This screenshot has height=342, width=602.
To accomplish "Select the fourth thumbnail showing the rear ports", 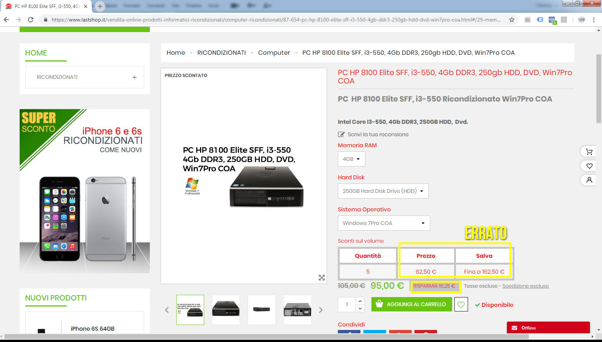I will [297, 310].
